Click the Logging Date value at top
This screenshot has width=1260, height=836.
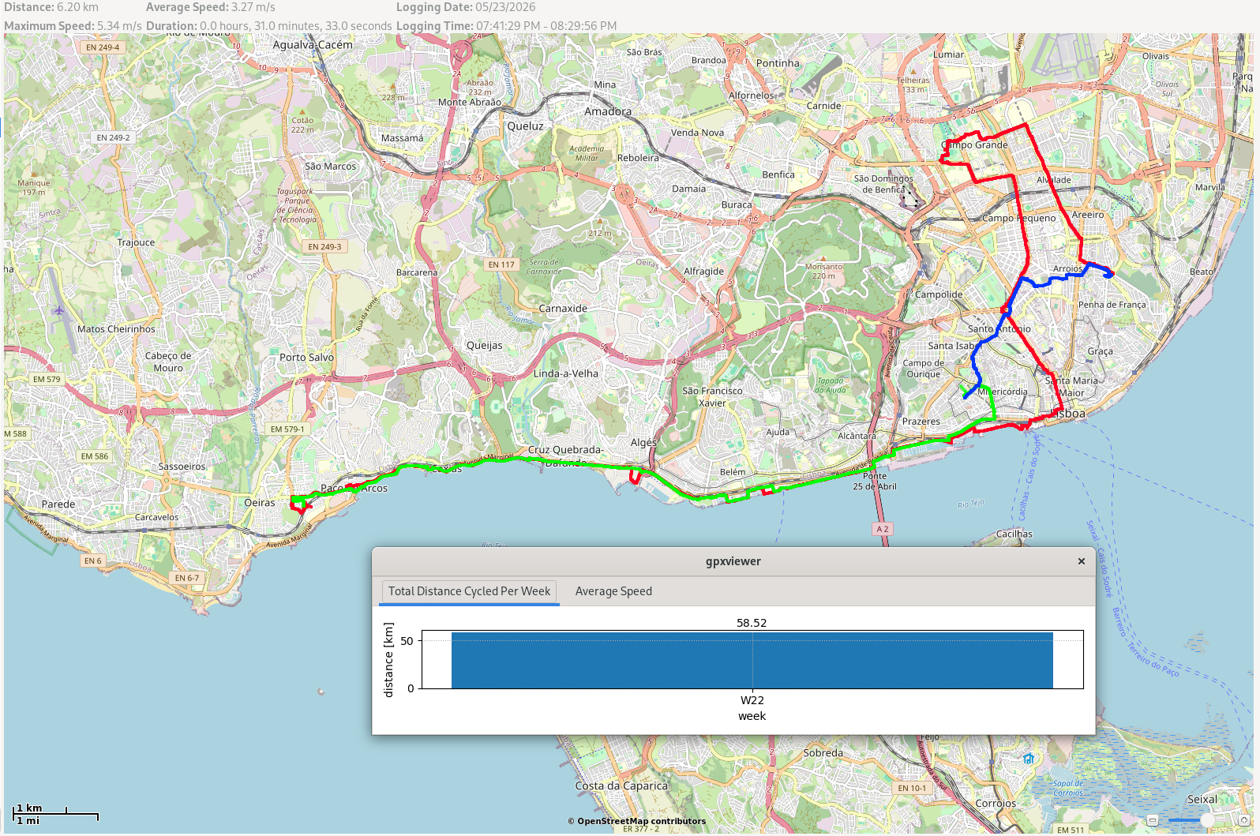point(505,7)
